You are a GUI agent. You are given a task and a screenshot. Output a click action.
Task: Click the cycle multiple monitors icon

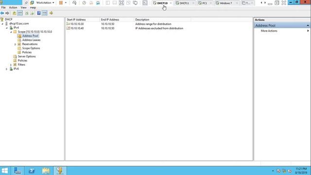tap(135, 3)
